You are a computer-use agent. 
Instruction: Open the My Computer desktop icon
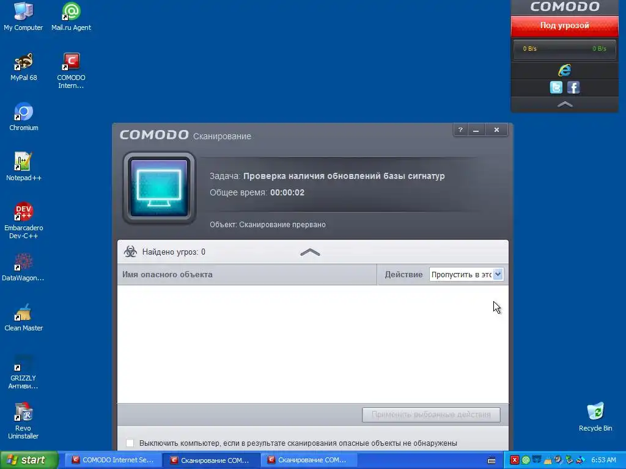coord(23,16)
